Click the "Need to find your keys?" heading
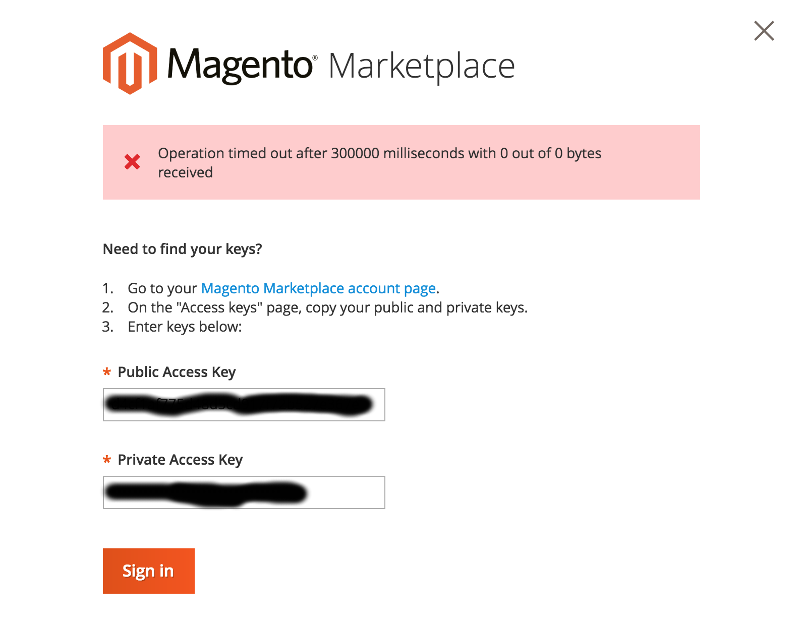 [x=182, y=249]
